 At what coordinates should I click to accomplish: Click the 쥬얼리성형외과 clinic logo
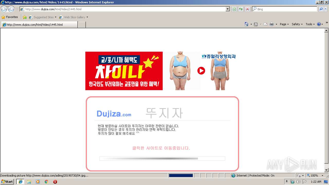[x=218, y=56]
